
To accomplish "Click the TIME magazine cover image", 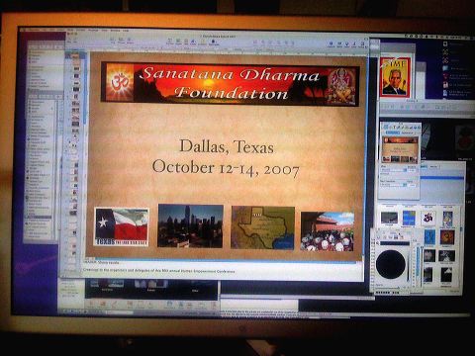I will [395, 77].
